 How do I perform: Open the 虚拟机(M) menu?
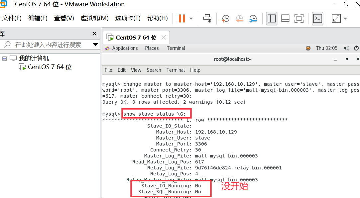[x=94, y=18]
